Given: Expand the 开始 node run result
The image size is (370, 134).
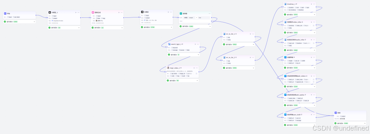Looking at the screenshot, I should [34, 22].
